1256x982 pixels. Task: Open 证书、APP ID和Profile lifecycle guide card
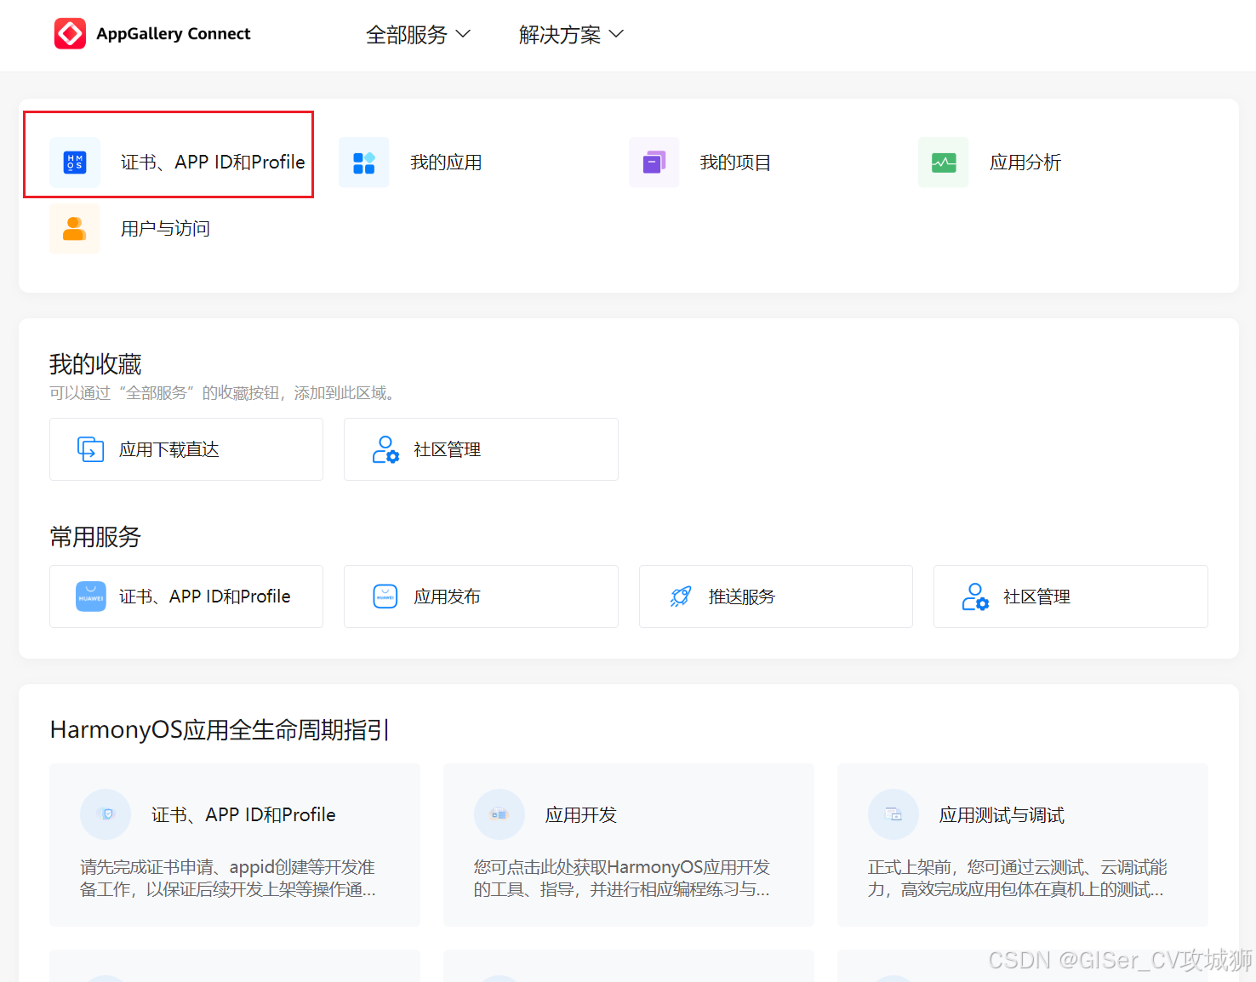coord(235,845)
